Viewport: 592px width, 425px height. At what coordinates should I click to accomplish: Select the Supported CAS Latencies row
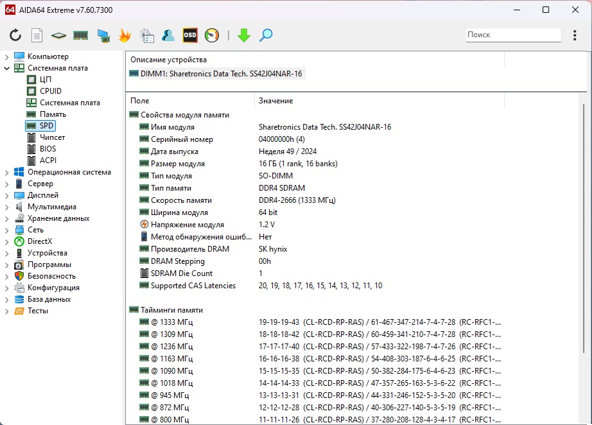tap(320, 286)
